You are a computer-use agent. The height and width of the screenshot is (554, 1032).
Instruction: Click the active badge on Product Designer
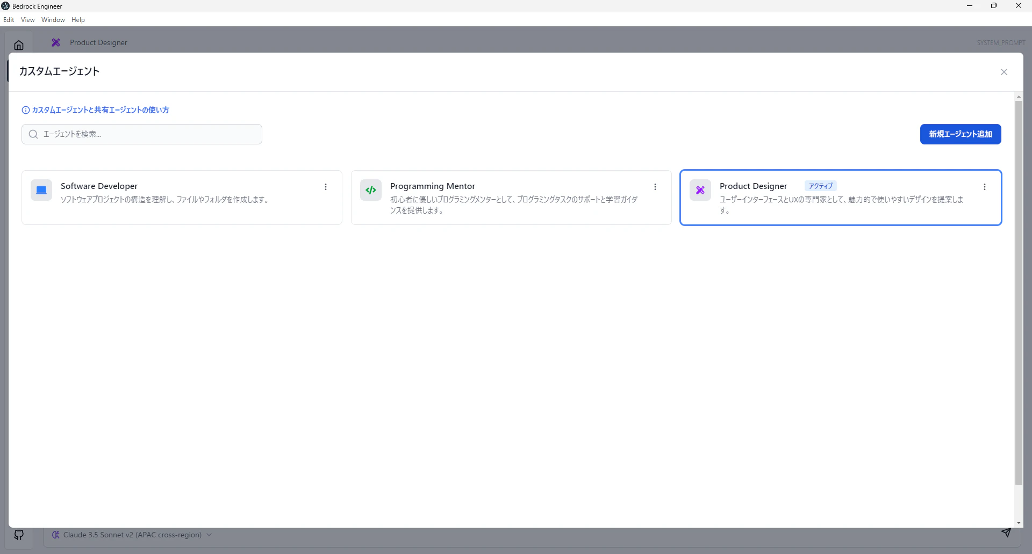[820, 186]
